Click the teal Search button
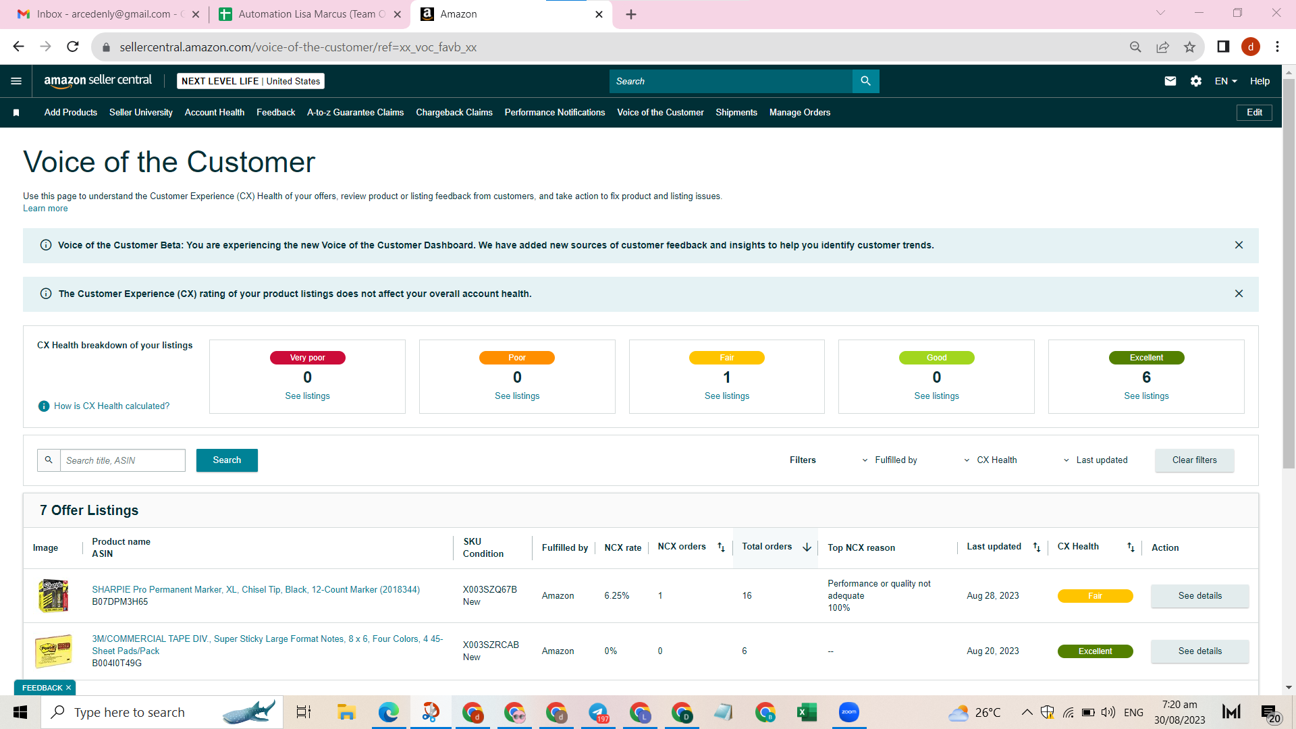The height and width of the screenshot is (729, 1296). point(227,460)
